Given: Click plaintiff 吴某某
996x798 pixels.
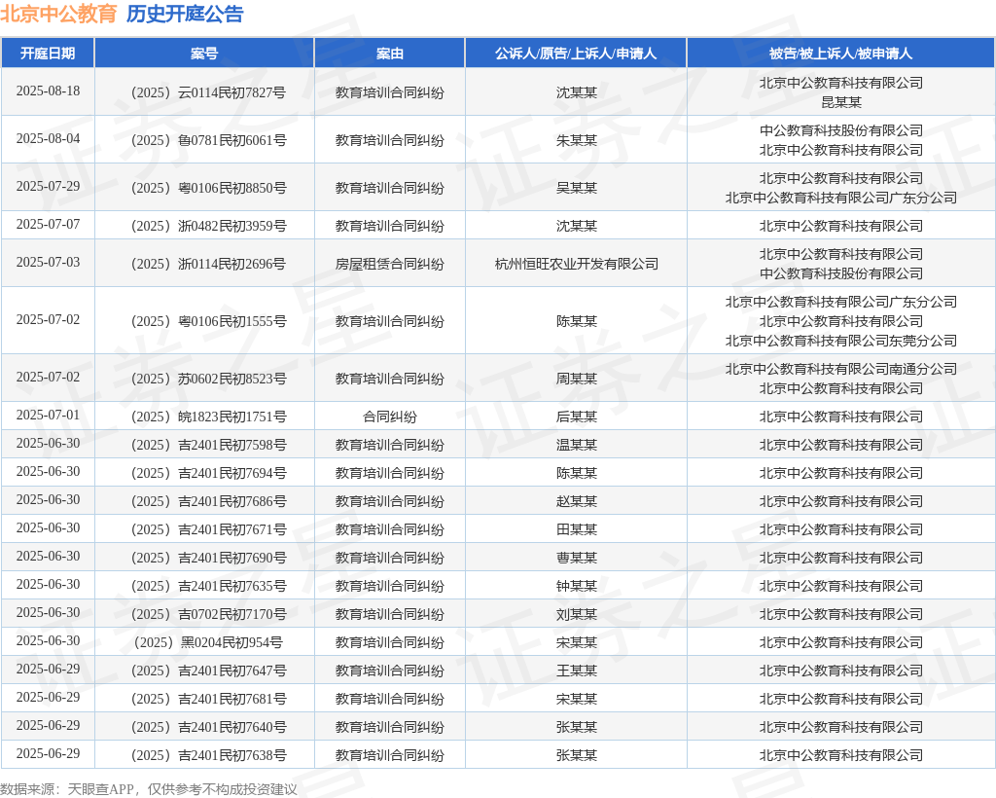Looking at the screenshot, I should coord(576,188).
